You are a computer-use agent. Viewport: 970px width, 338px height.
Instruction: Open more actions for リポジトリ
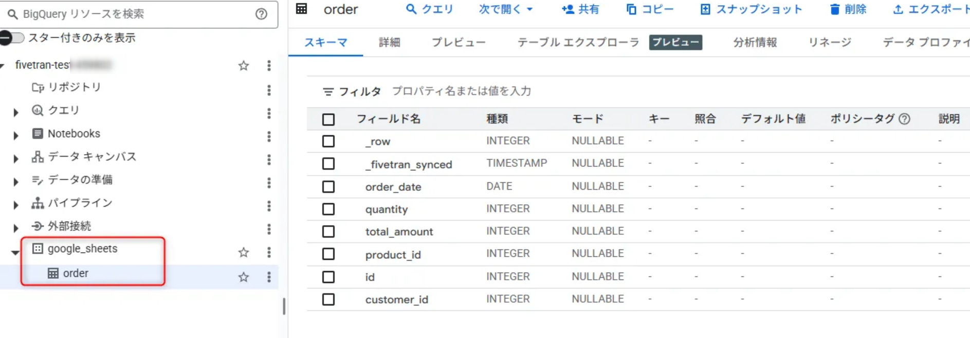pyautogui.click(x=269, y=91)
